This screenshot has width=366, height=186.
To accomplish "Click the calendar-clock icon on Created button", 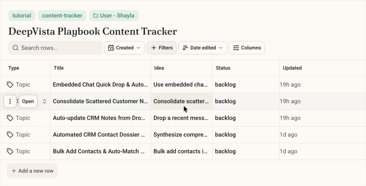I will click(x=111, y=48).
